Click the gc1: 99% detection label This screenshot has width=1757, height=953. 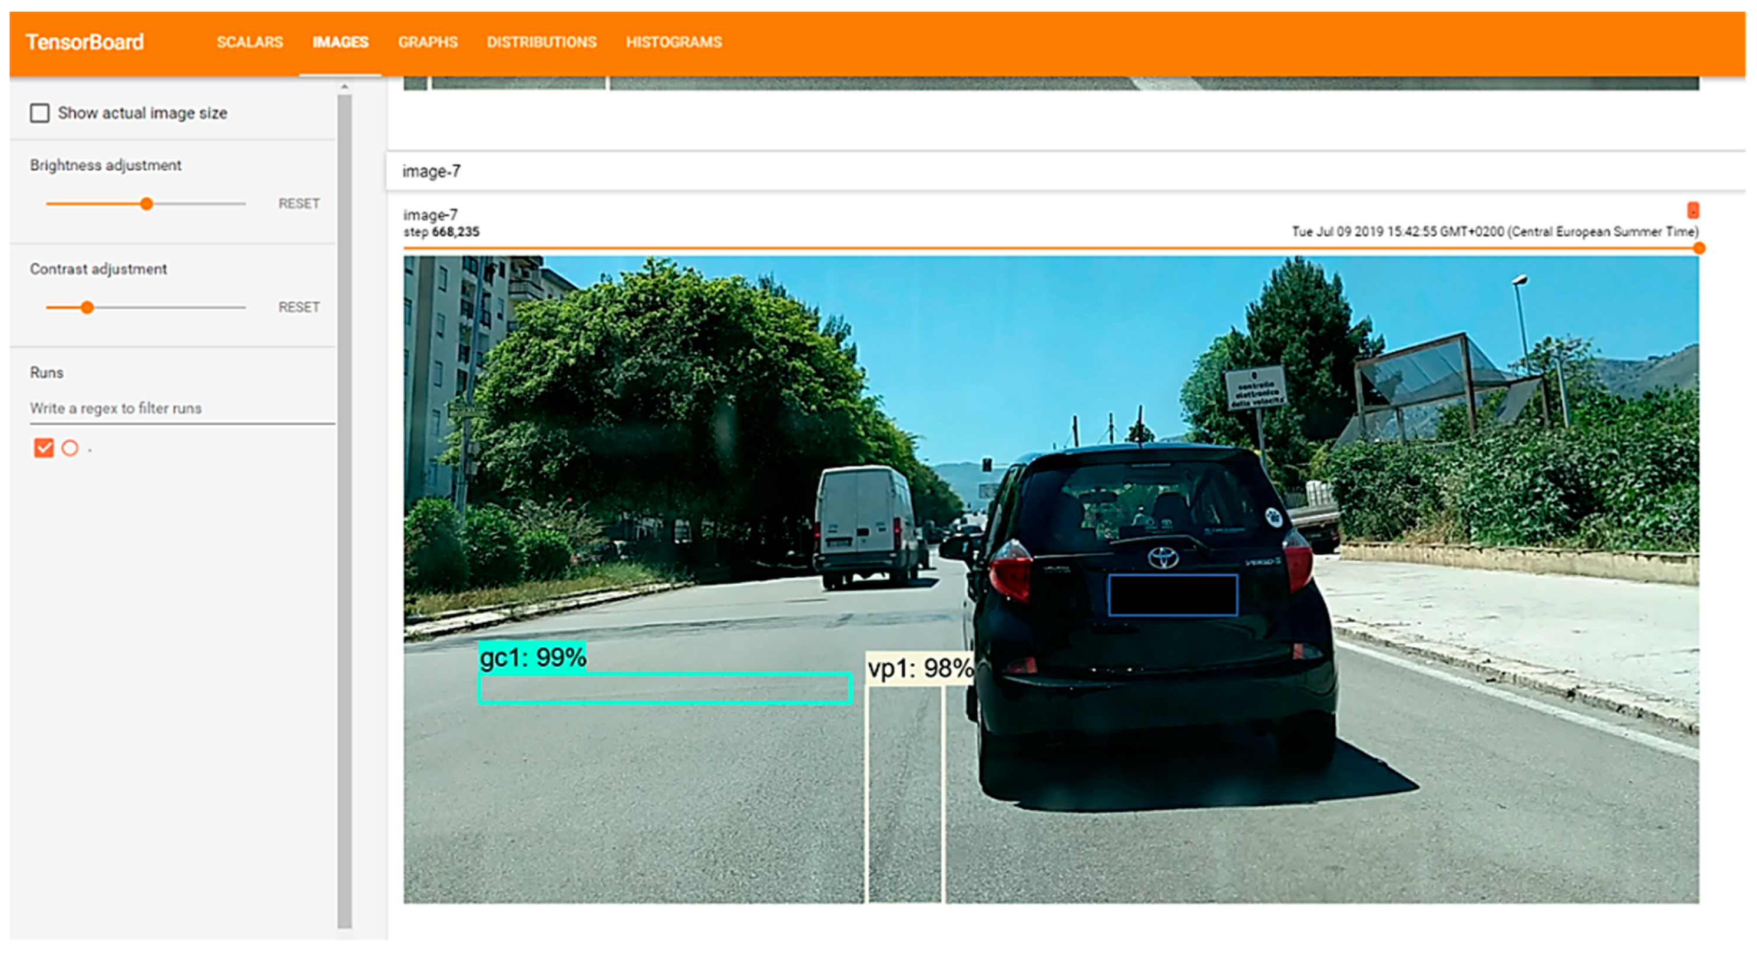532,657
